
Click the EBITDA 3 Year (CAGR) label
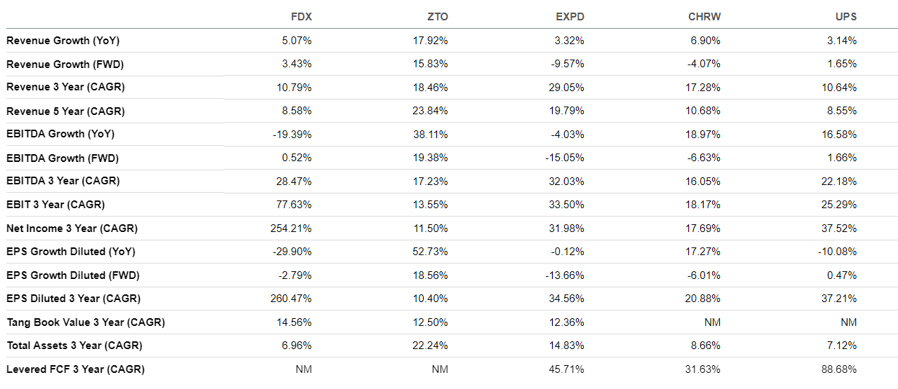tap(63, 181)
